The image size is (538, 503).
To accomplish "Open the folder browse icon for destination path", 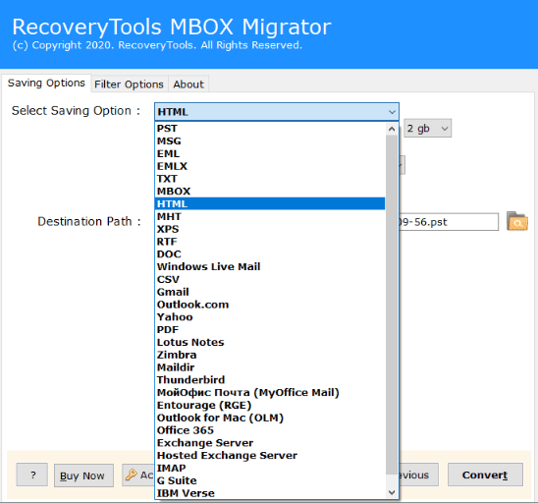I will pos(517,221).
